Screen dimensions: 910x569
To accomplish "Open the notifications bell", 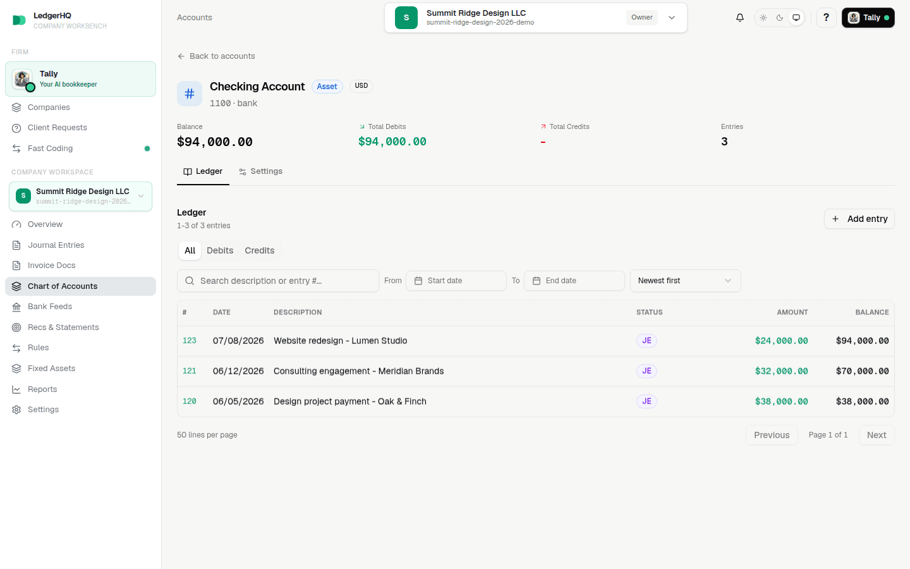I will click(740, 18).
